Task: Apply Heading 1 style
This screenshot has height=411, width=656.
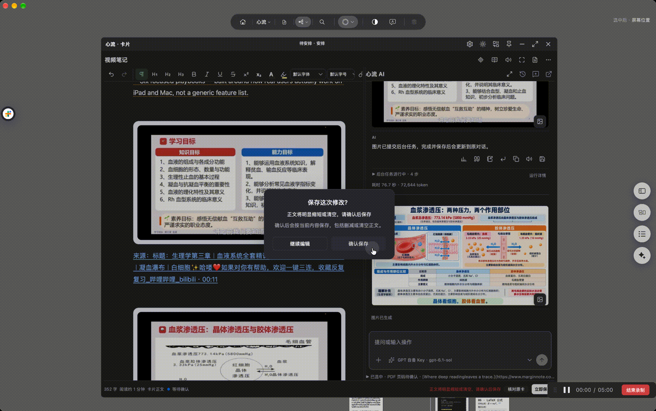Action: click(155, 74)
